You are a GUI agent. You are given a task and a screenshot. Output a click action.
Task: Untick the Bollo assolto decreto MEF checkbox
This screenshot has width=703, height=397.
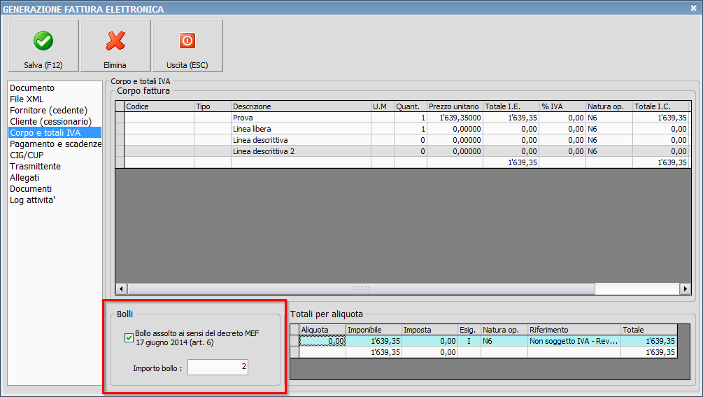tap(129, 337)
